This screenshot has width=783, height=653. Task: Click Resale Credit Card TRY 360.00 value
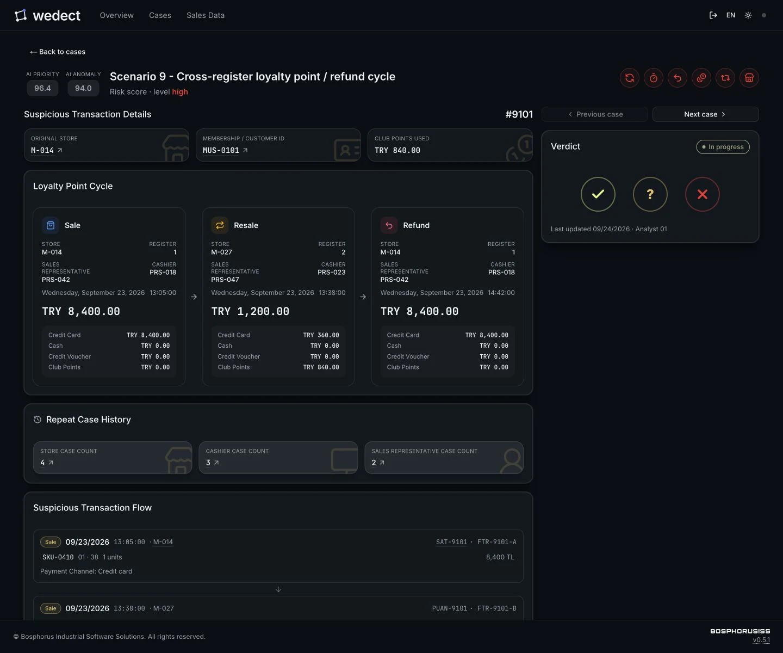click(321, 335)
